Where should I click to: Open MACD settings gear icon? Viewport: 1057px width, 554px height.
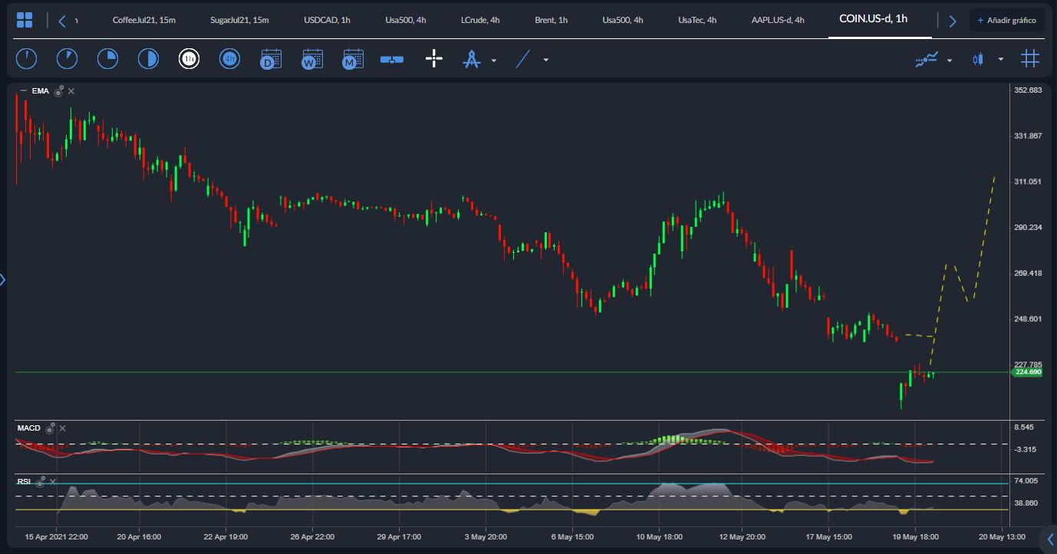(51, 428)
